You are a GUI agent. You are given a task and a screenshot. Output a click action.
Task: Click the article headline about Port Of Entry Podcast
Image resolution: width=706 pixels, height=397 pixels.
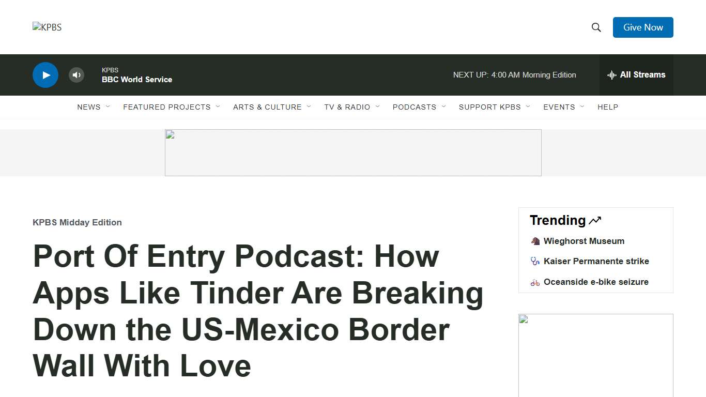click(x=258, y=311)
